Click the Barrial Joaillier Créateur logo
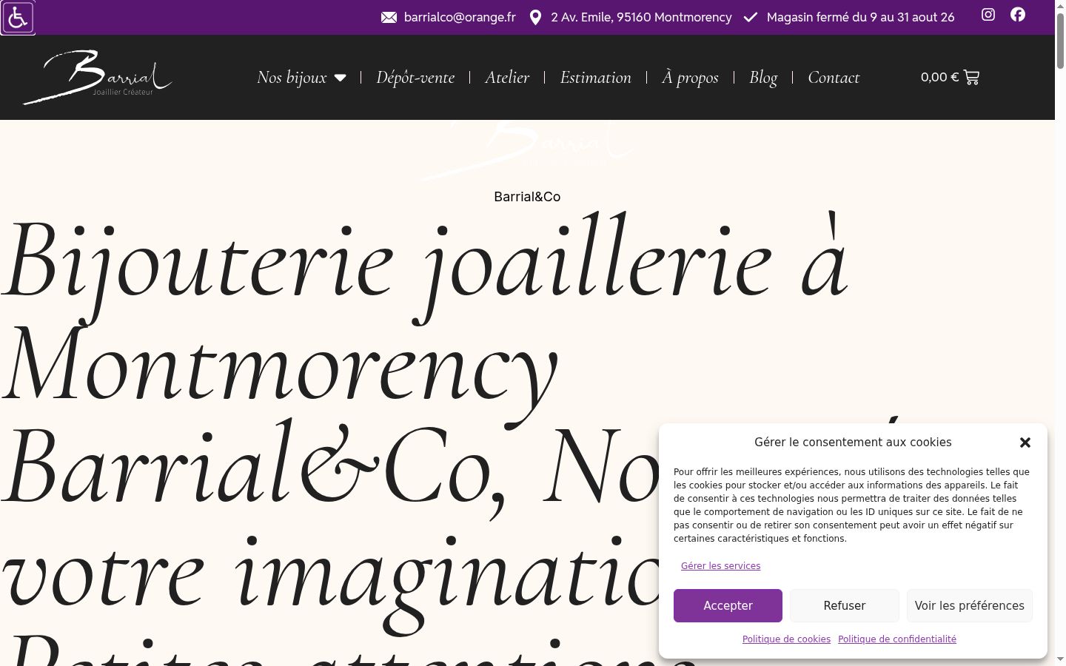 98,77
